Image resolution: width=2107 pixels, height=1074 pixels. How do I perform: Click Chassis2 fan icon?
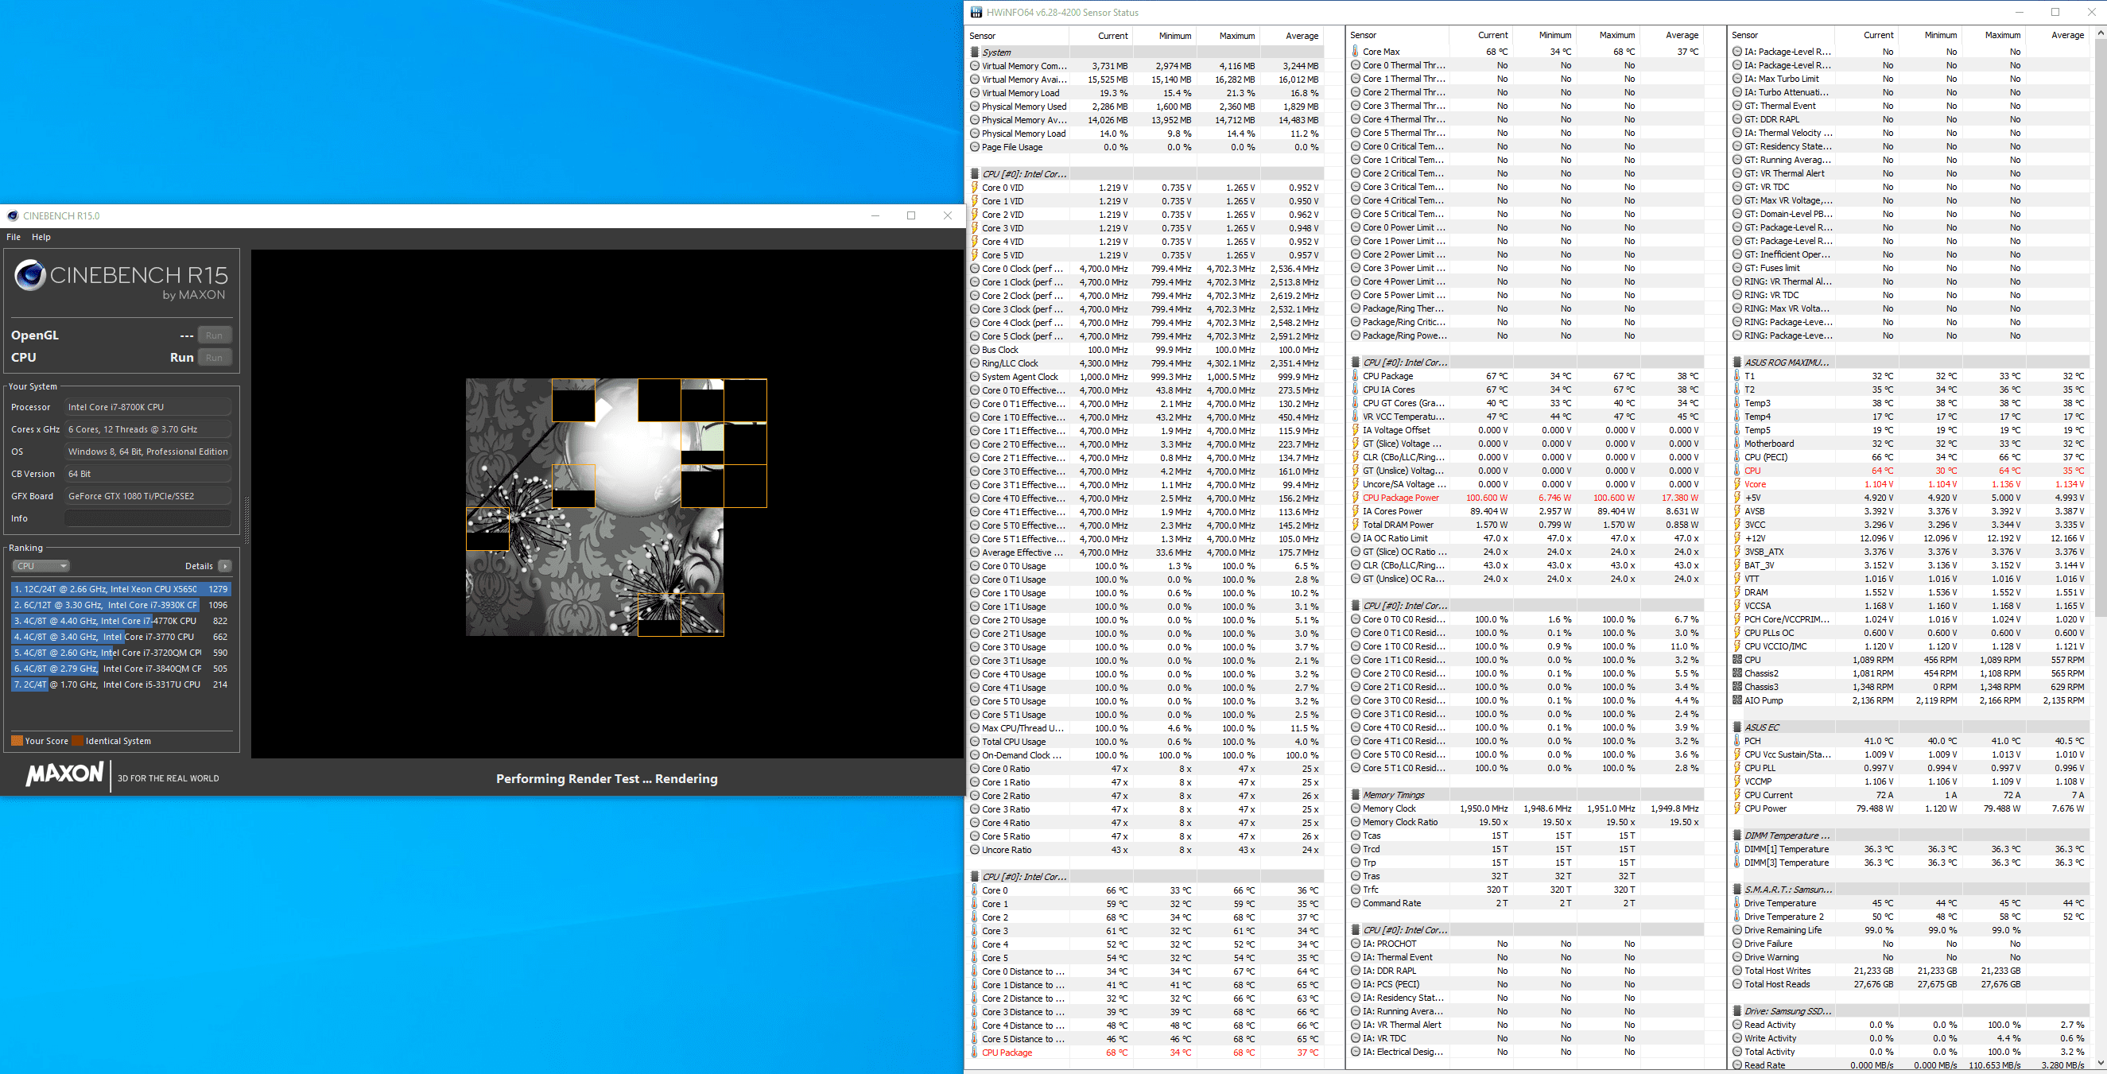pyautogui.click(x=1737, y=673)
